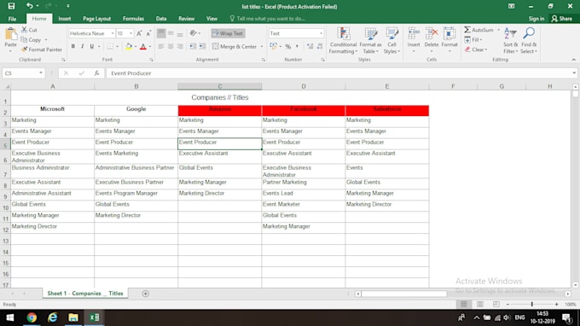Open the font name dropdown Helvetica Neue

pyautogui.click(x=113, y=33)
